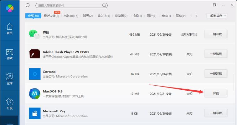Click the Cortana app icon
The height and width of the screenshot is (125, 237).
[x=35, y=74]
